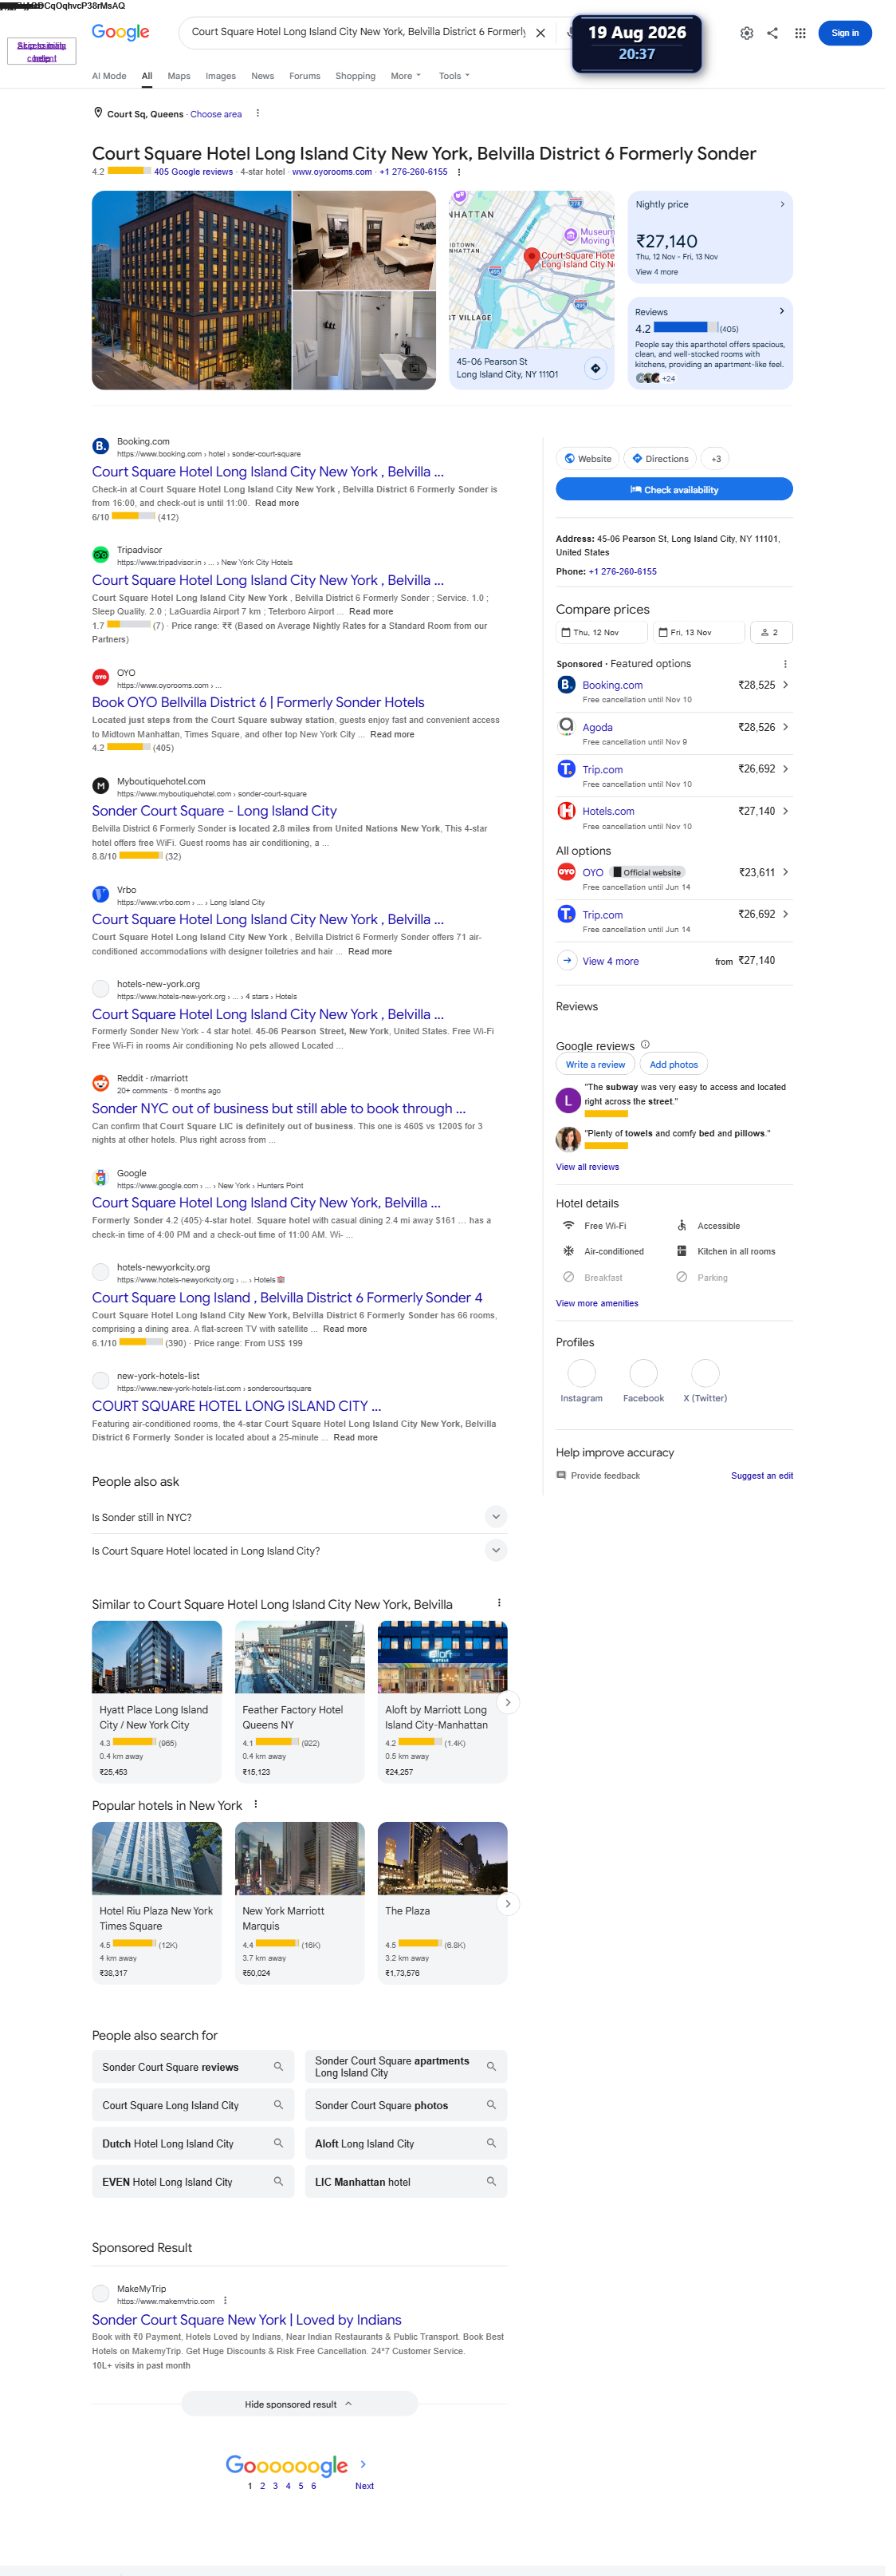Image resolution: width=896 pixels, height=2576 pixels.
Task: Click next arrow on popular hotels carousel
Action: click(508, 1903)
